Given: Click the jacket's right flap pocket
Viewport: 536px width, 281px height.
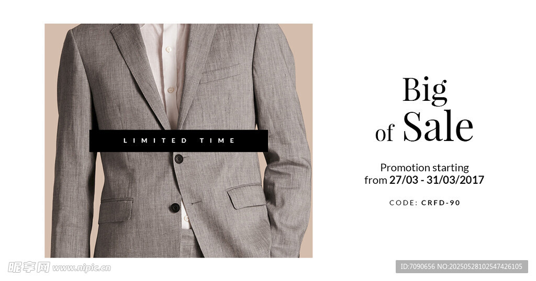Looking at the screenshot, I should tap(247, 196).
